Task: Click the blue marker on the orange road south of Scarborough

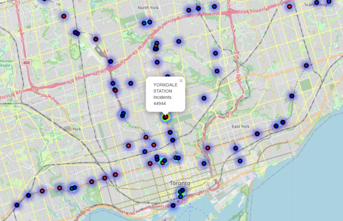Action: coord(306,65)
